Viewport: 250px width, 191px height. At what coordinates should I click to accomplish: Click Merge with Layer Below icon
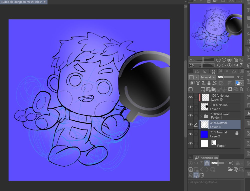coord(225,89)
